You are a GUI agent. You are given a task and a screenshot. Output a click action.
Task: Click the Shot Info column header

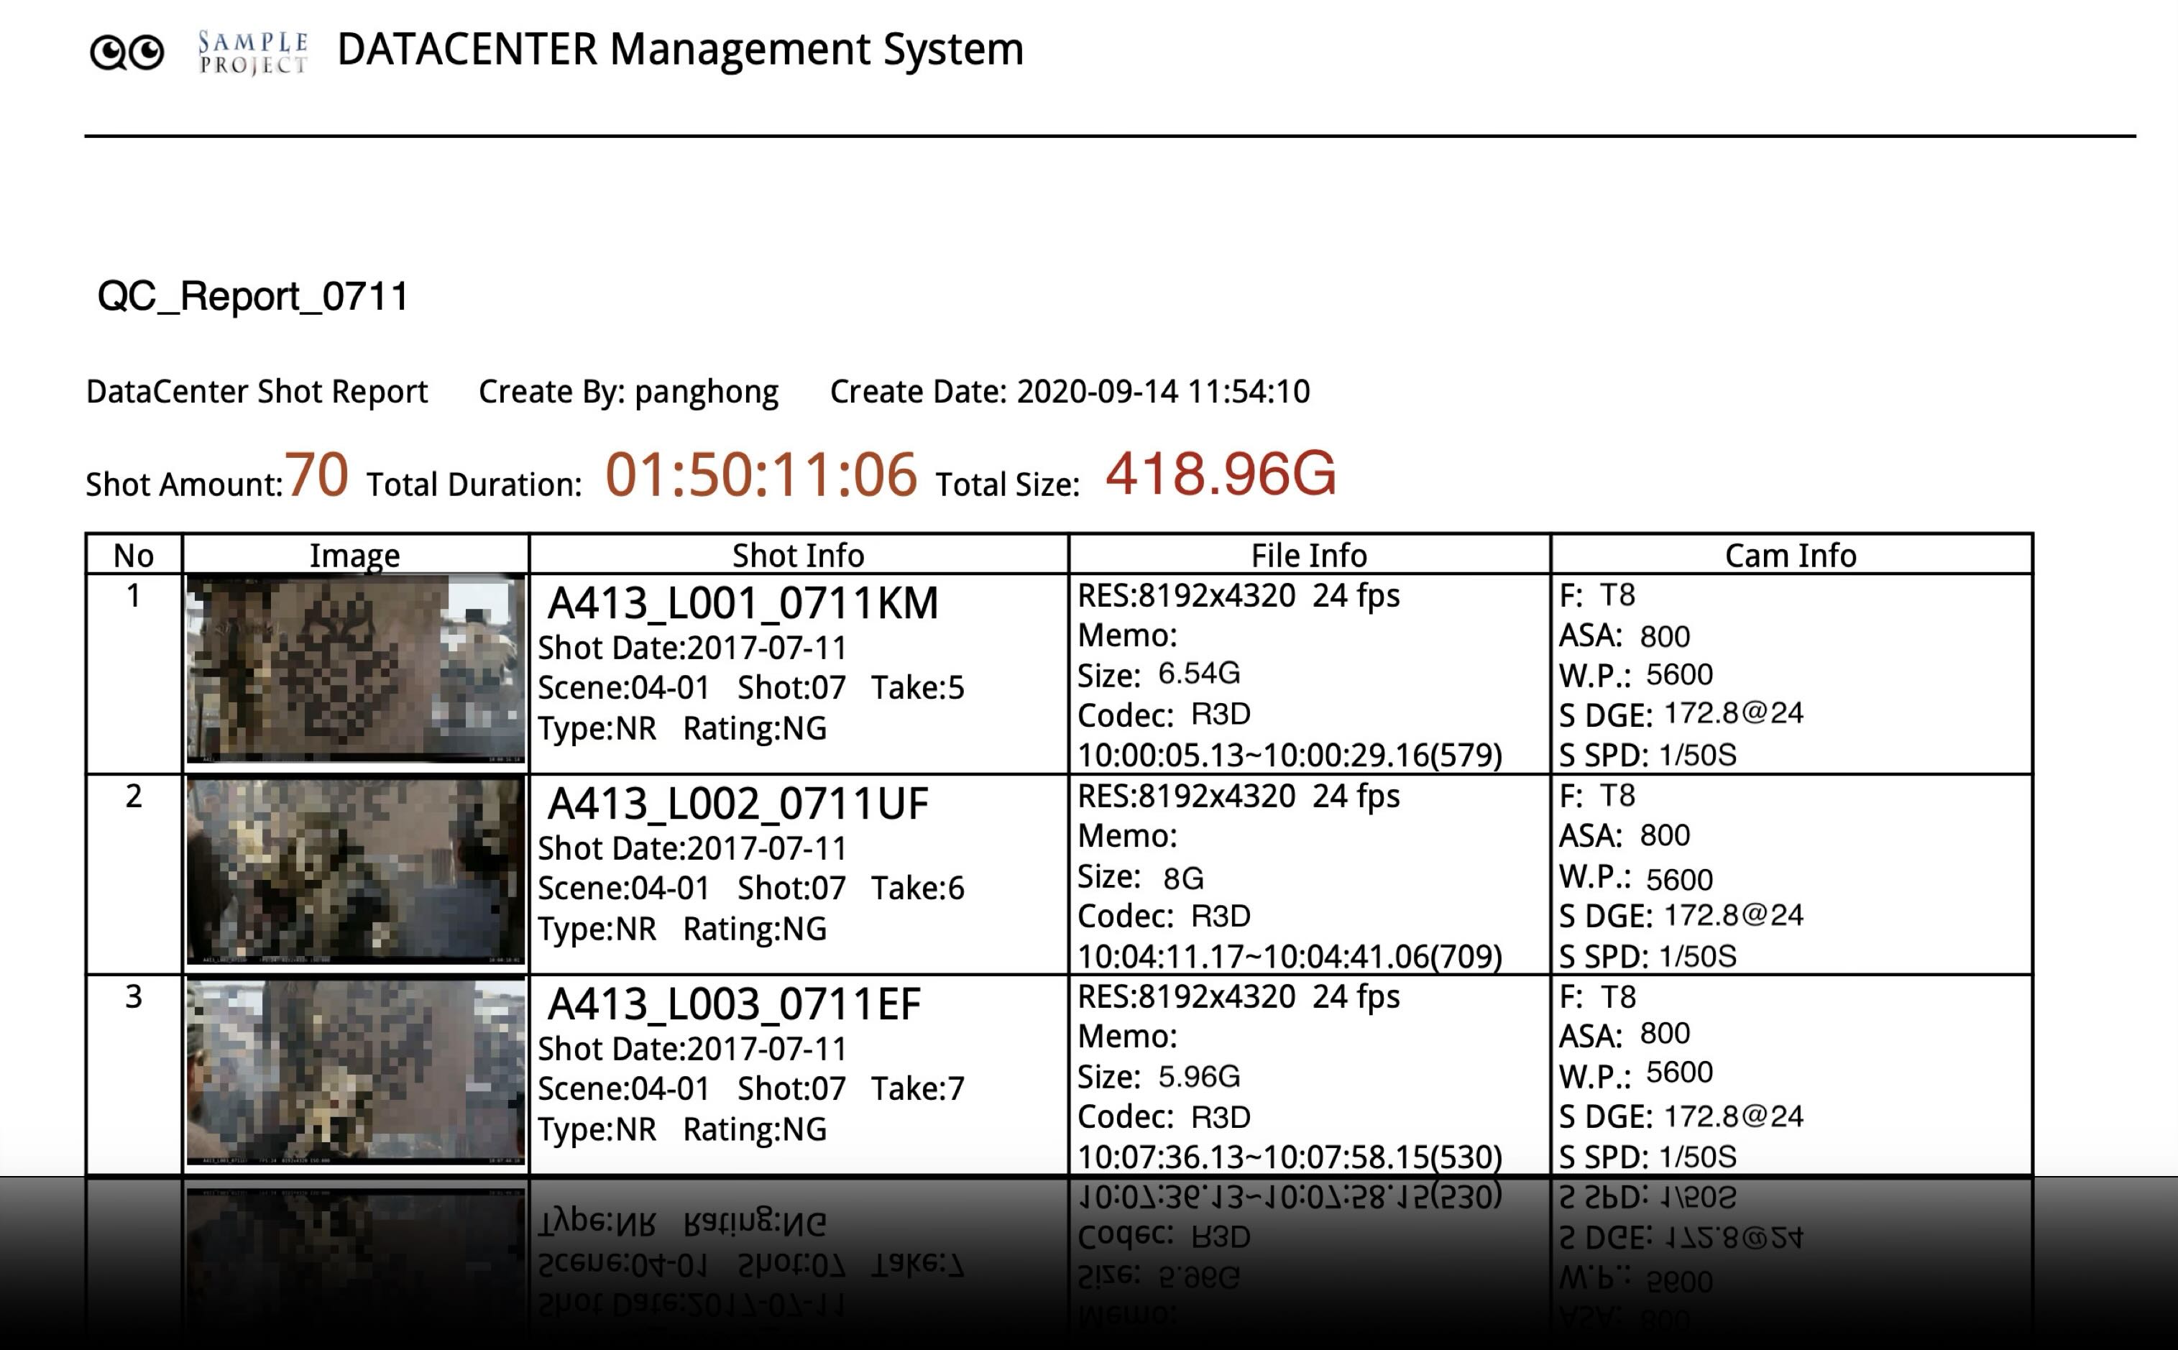click(798, 556)
